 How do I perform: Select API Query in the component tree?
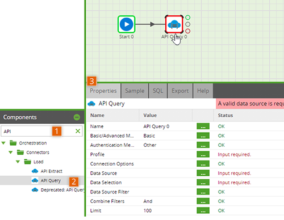[51, 181]
